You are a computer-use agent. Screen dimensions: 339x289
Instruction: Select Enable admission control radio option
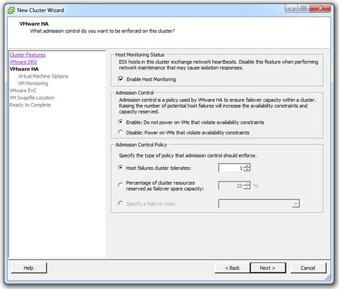(x=120, y=122)
